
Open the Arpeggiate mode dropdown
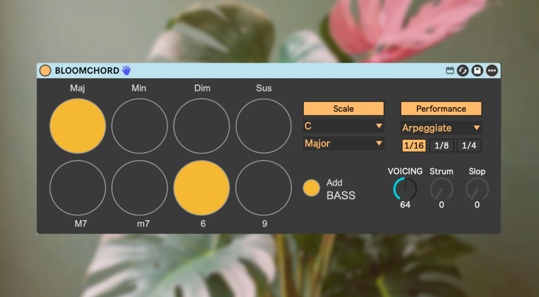click(441, 128)
